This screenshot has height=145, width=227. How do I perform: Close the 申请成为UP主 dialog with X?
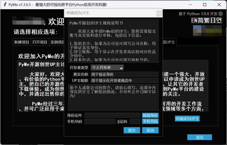(x=160, y=14)
